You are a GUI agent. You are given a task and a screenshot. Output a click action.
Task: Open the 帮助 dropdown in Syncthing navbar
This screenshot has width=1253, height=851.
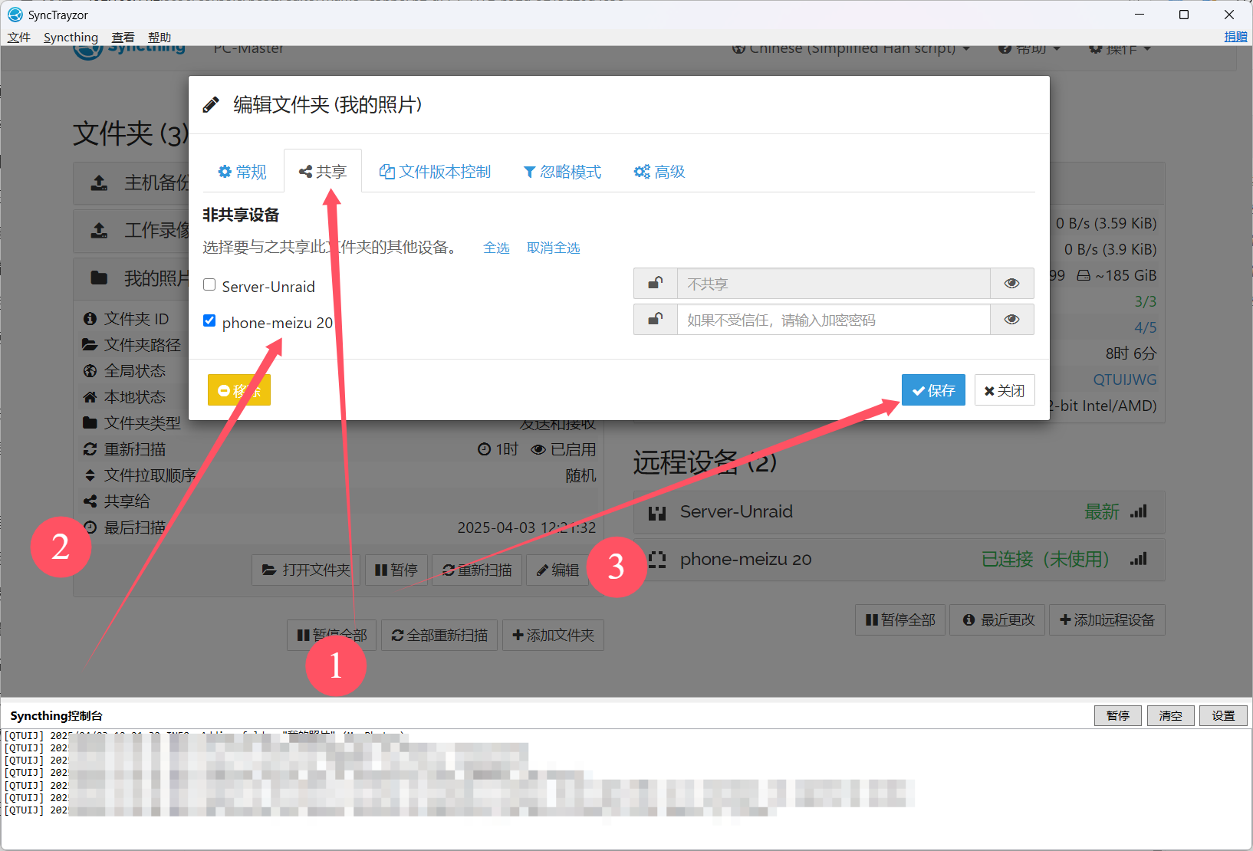[1030, 49]
